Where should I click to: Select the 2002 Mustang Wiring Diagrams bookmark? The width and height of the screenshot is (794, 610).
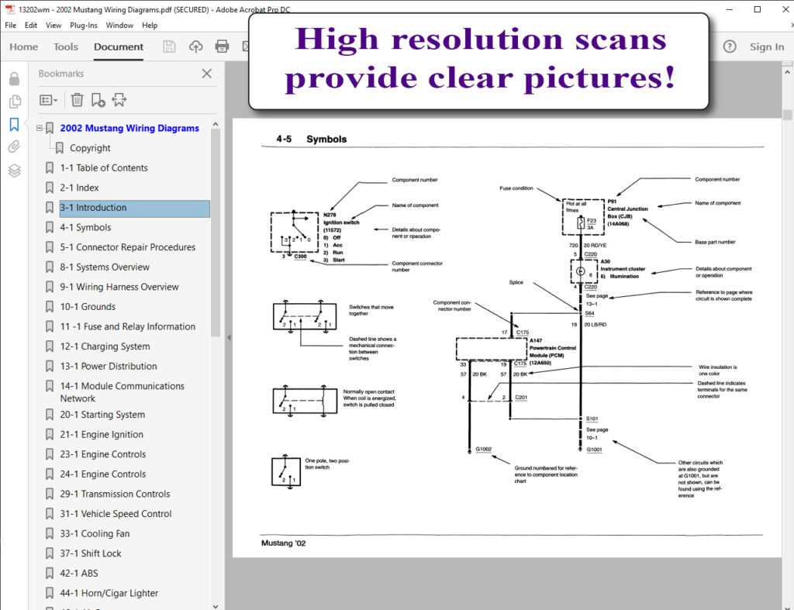click(x=129, y=128)
